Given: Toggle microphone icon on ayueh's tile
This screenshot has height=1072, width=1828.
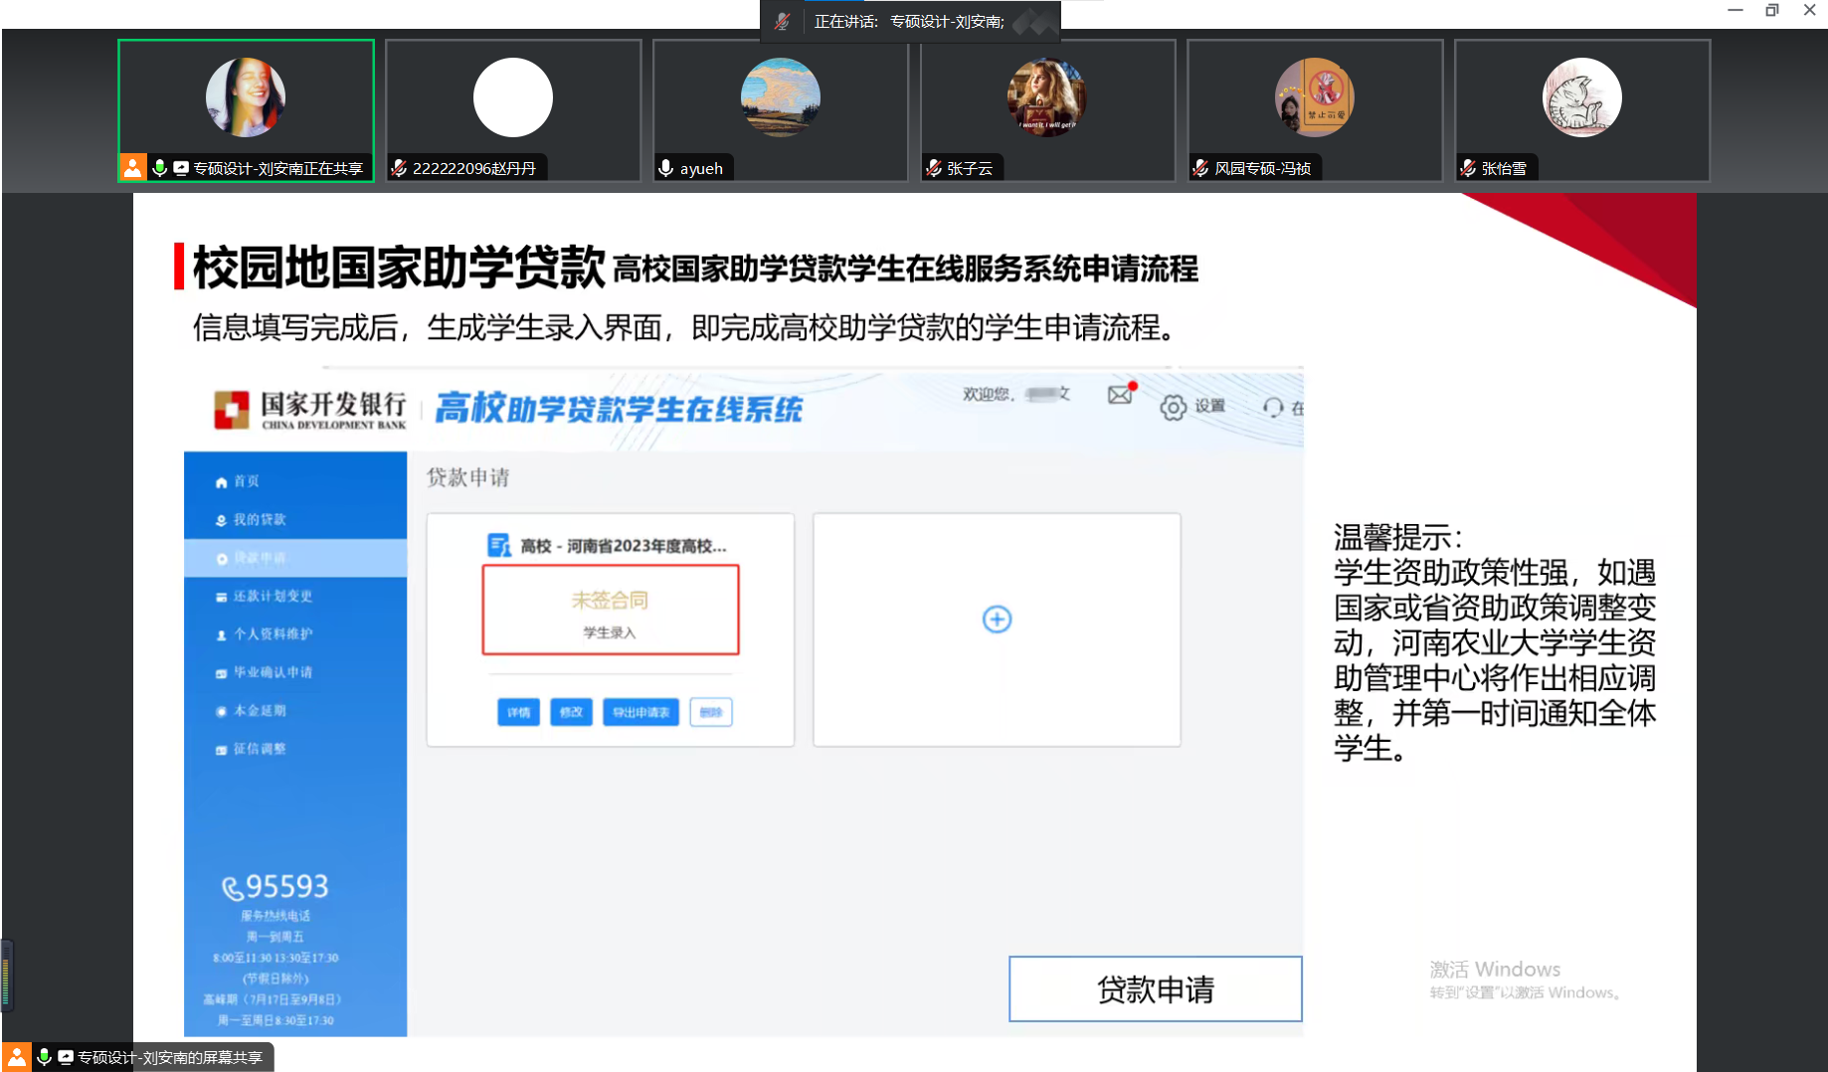Looking at the screenshot, I should (666, 168).
